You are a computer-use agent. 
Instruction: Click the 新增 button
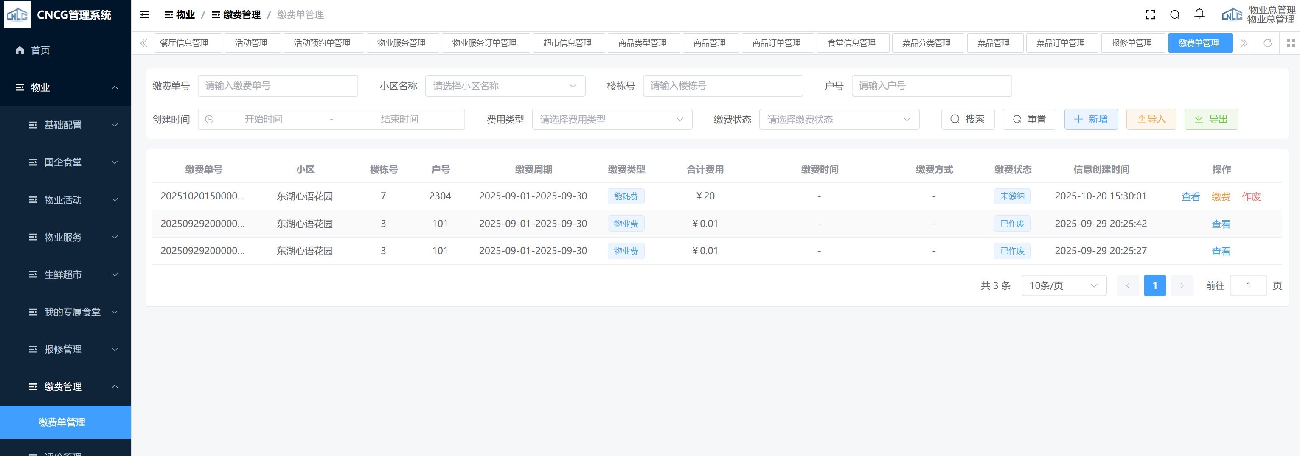point(1091,120)
